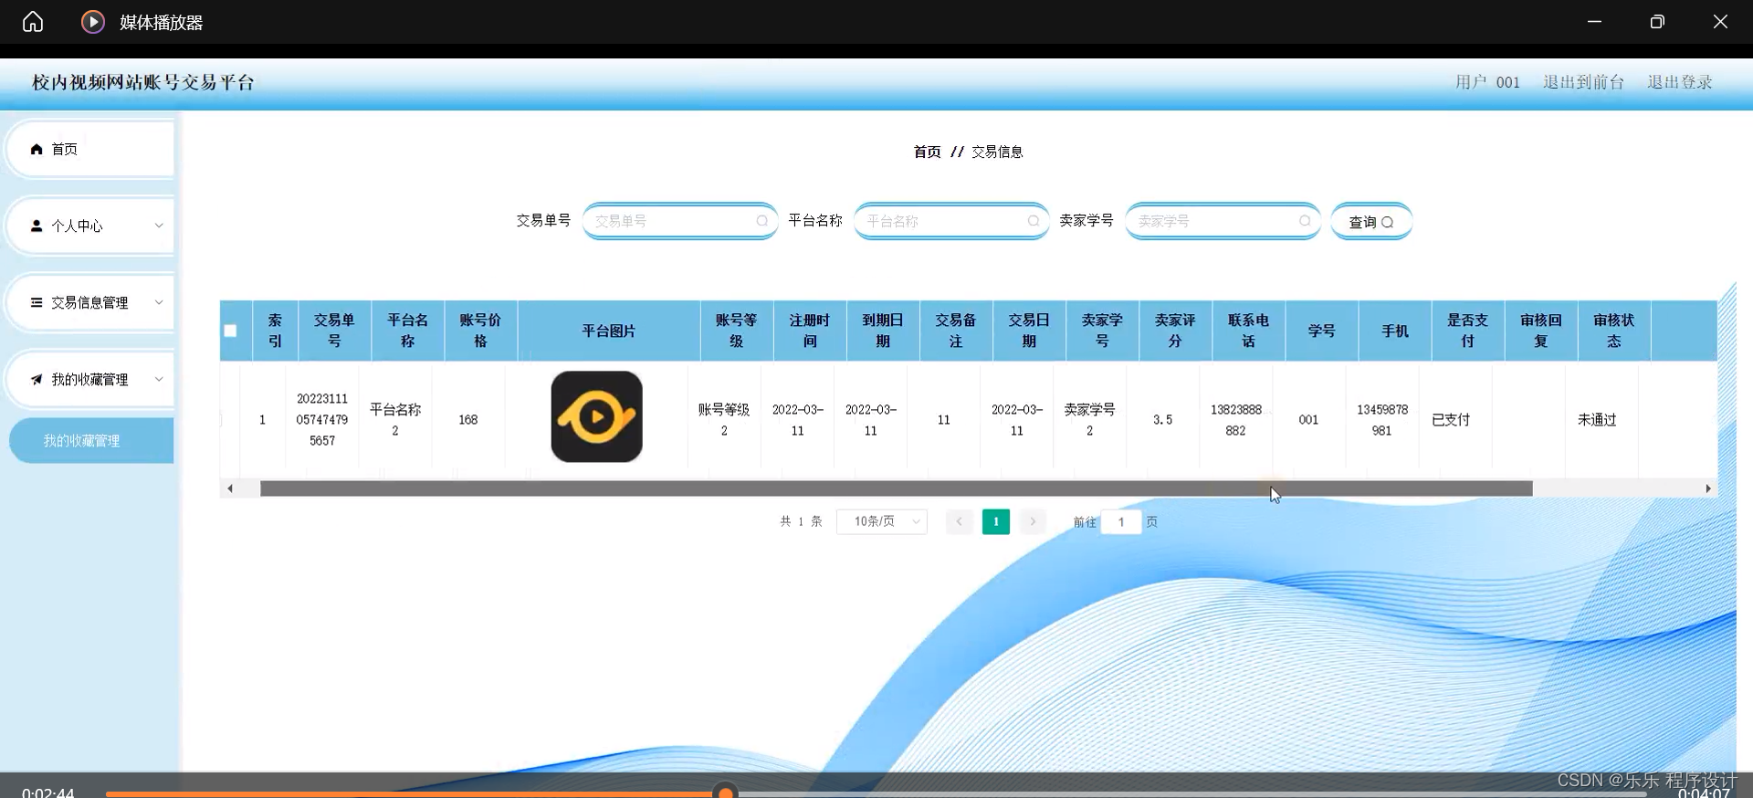Click the 是否支付 column header
1753x798 pixels.
coord(1467,331)
